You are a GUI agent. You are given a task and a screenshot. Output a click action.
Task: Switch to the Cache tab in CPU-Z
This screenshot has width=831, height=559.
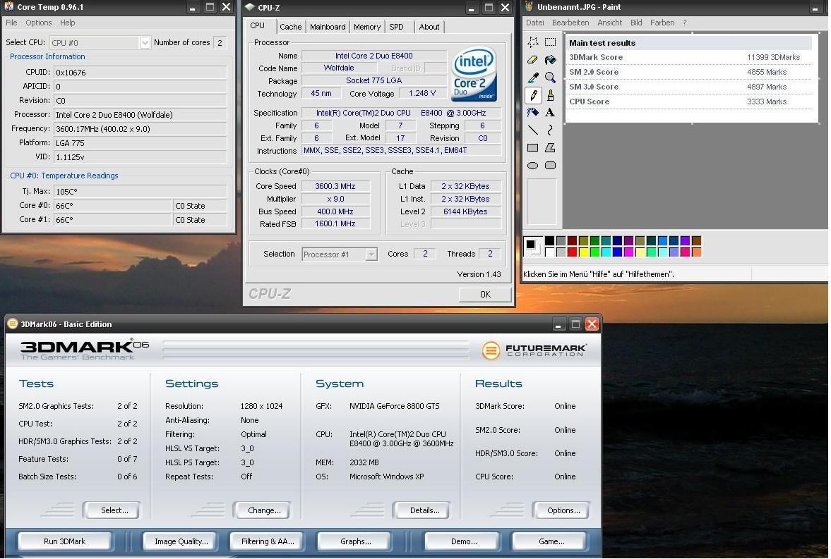(290, 27)
